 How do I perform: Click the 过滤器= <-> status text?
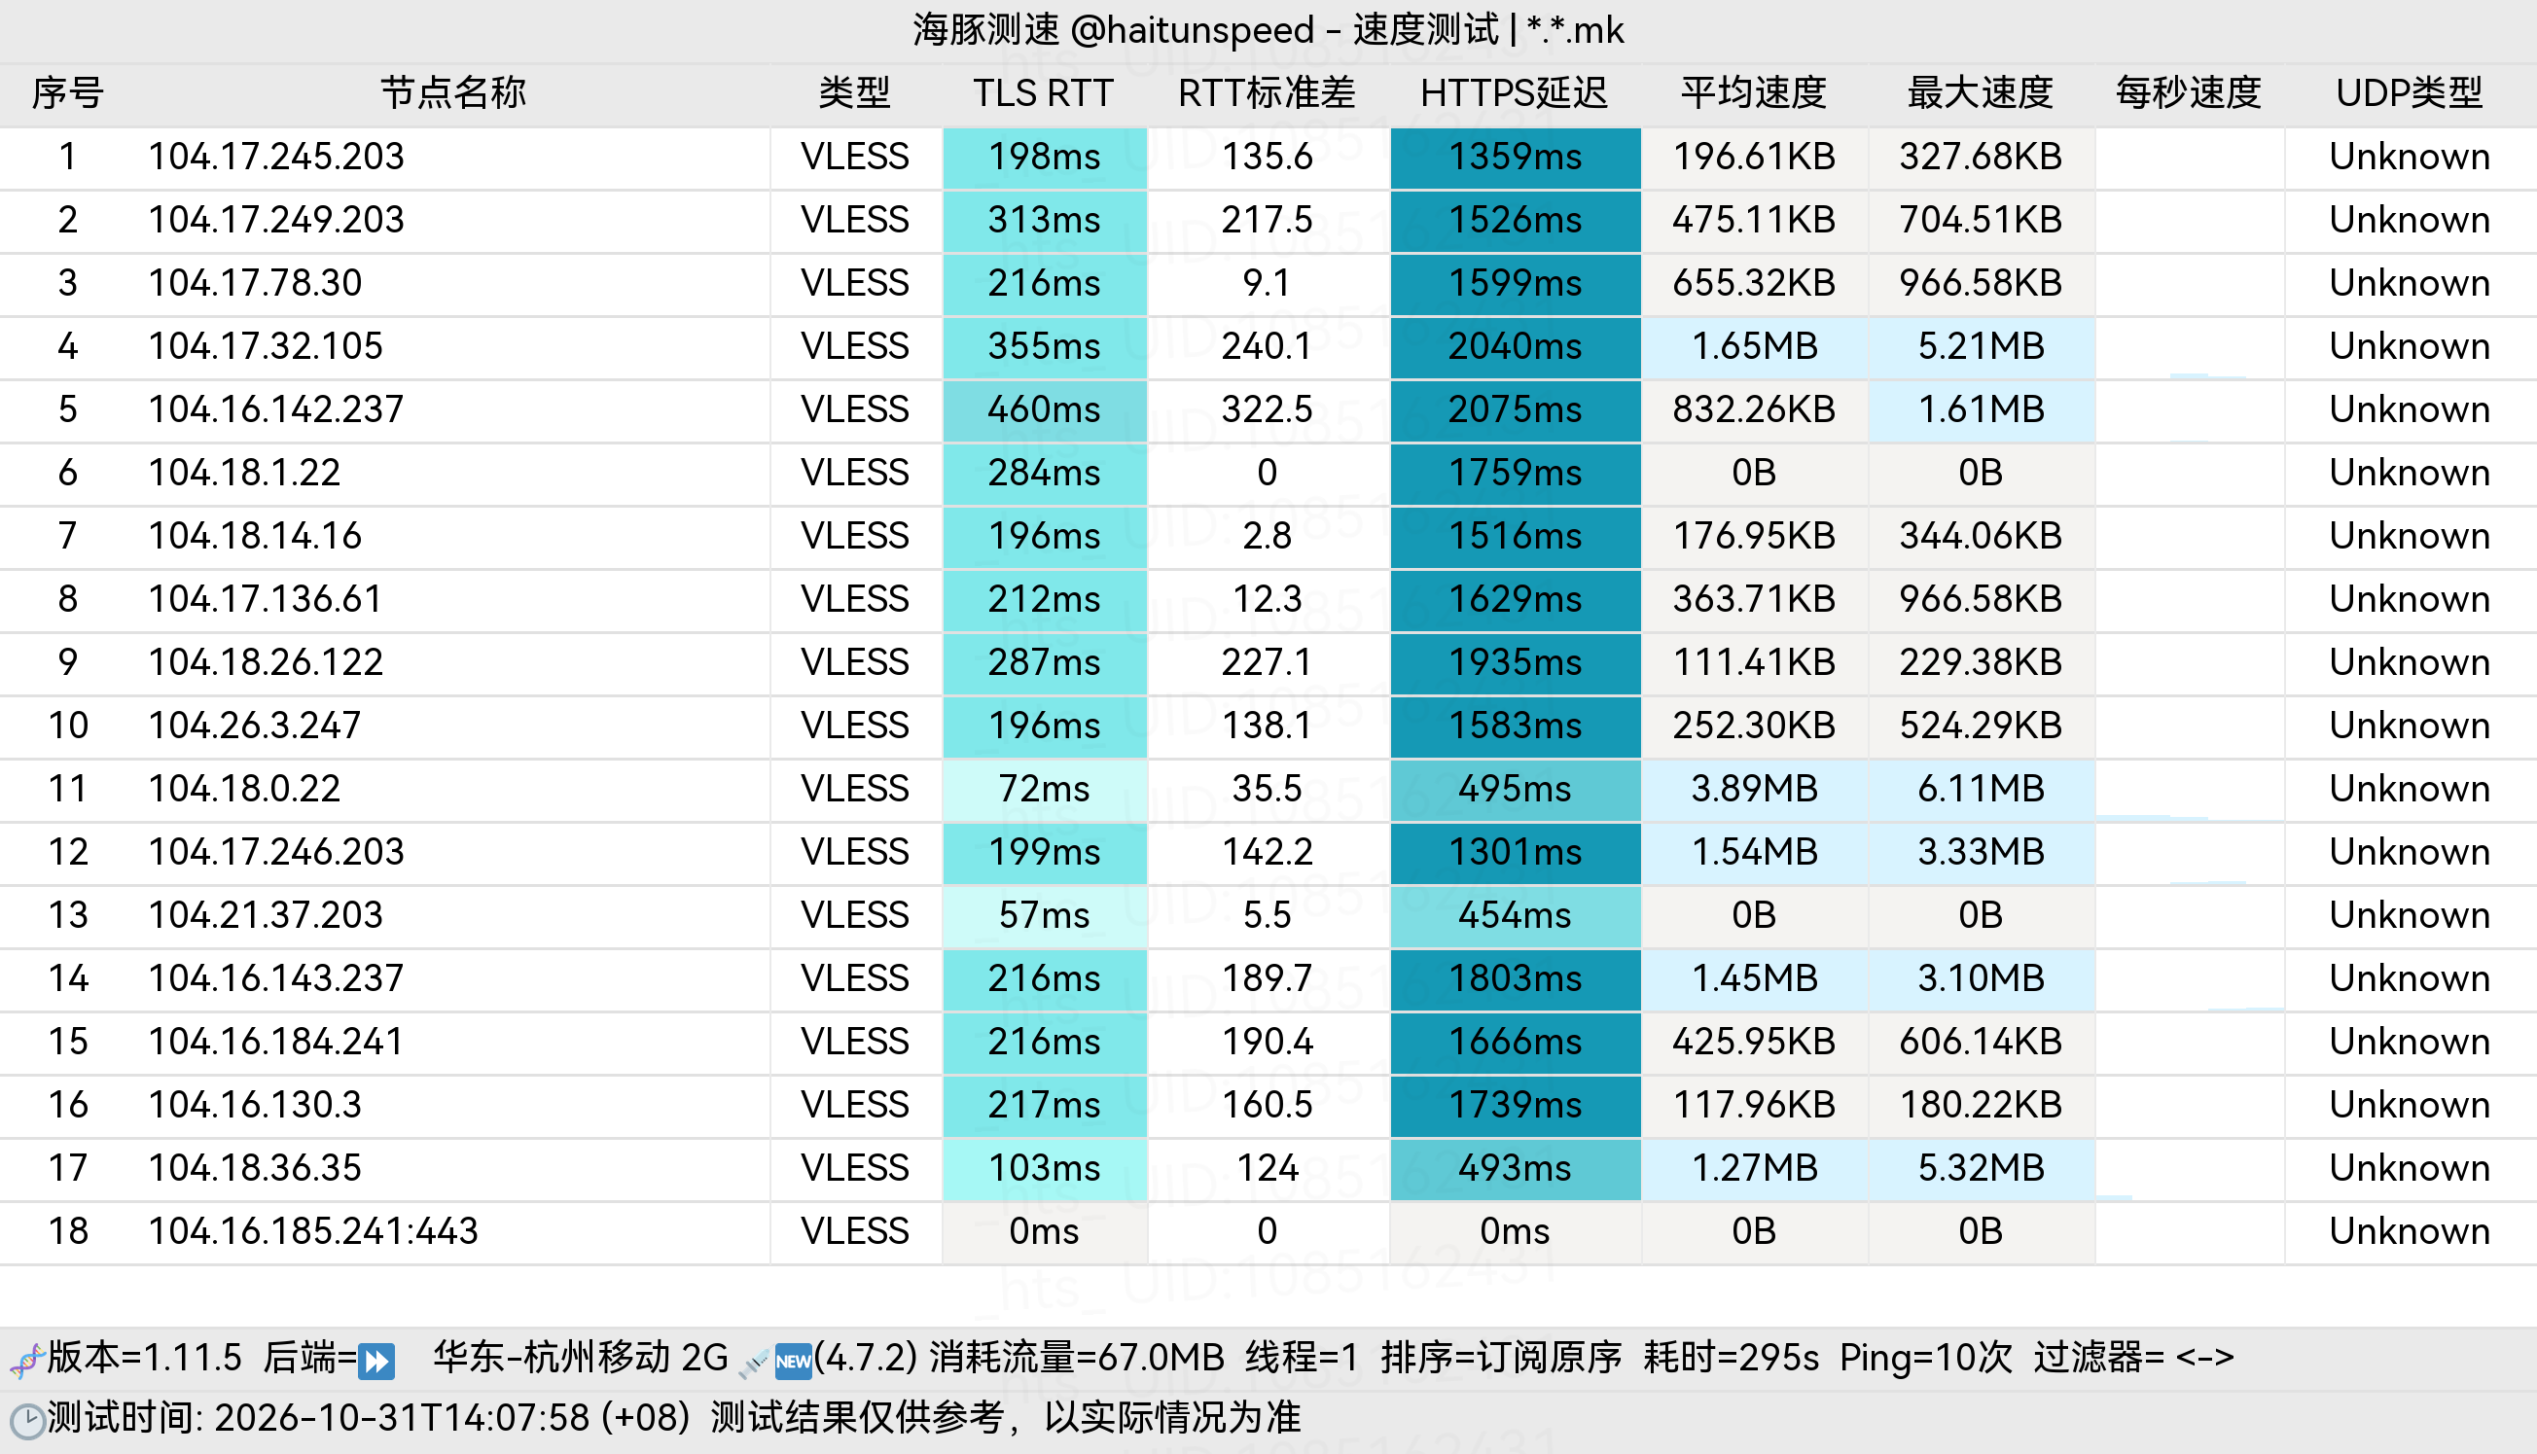2133,1358
